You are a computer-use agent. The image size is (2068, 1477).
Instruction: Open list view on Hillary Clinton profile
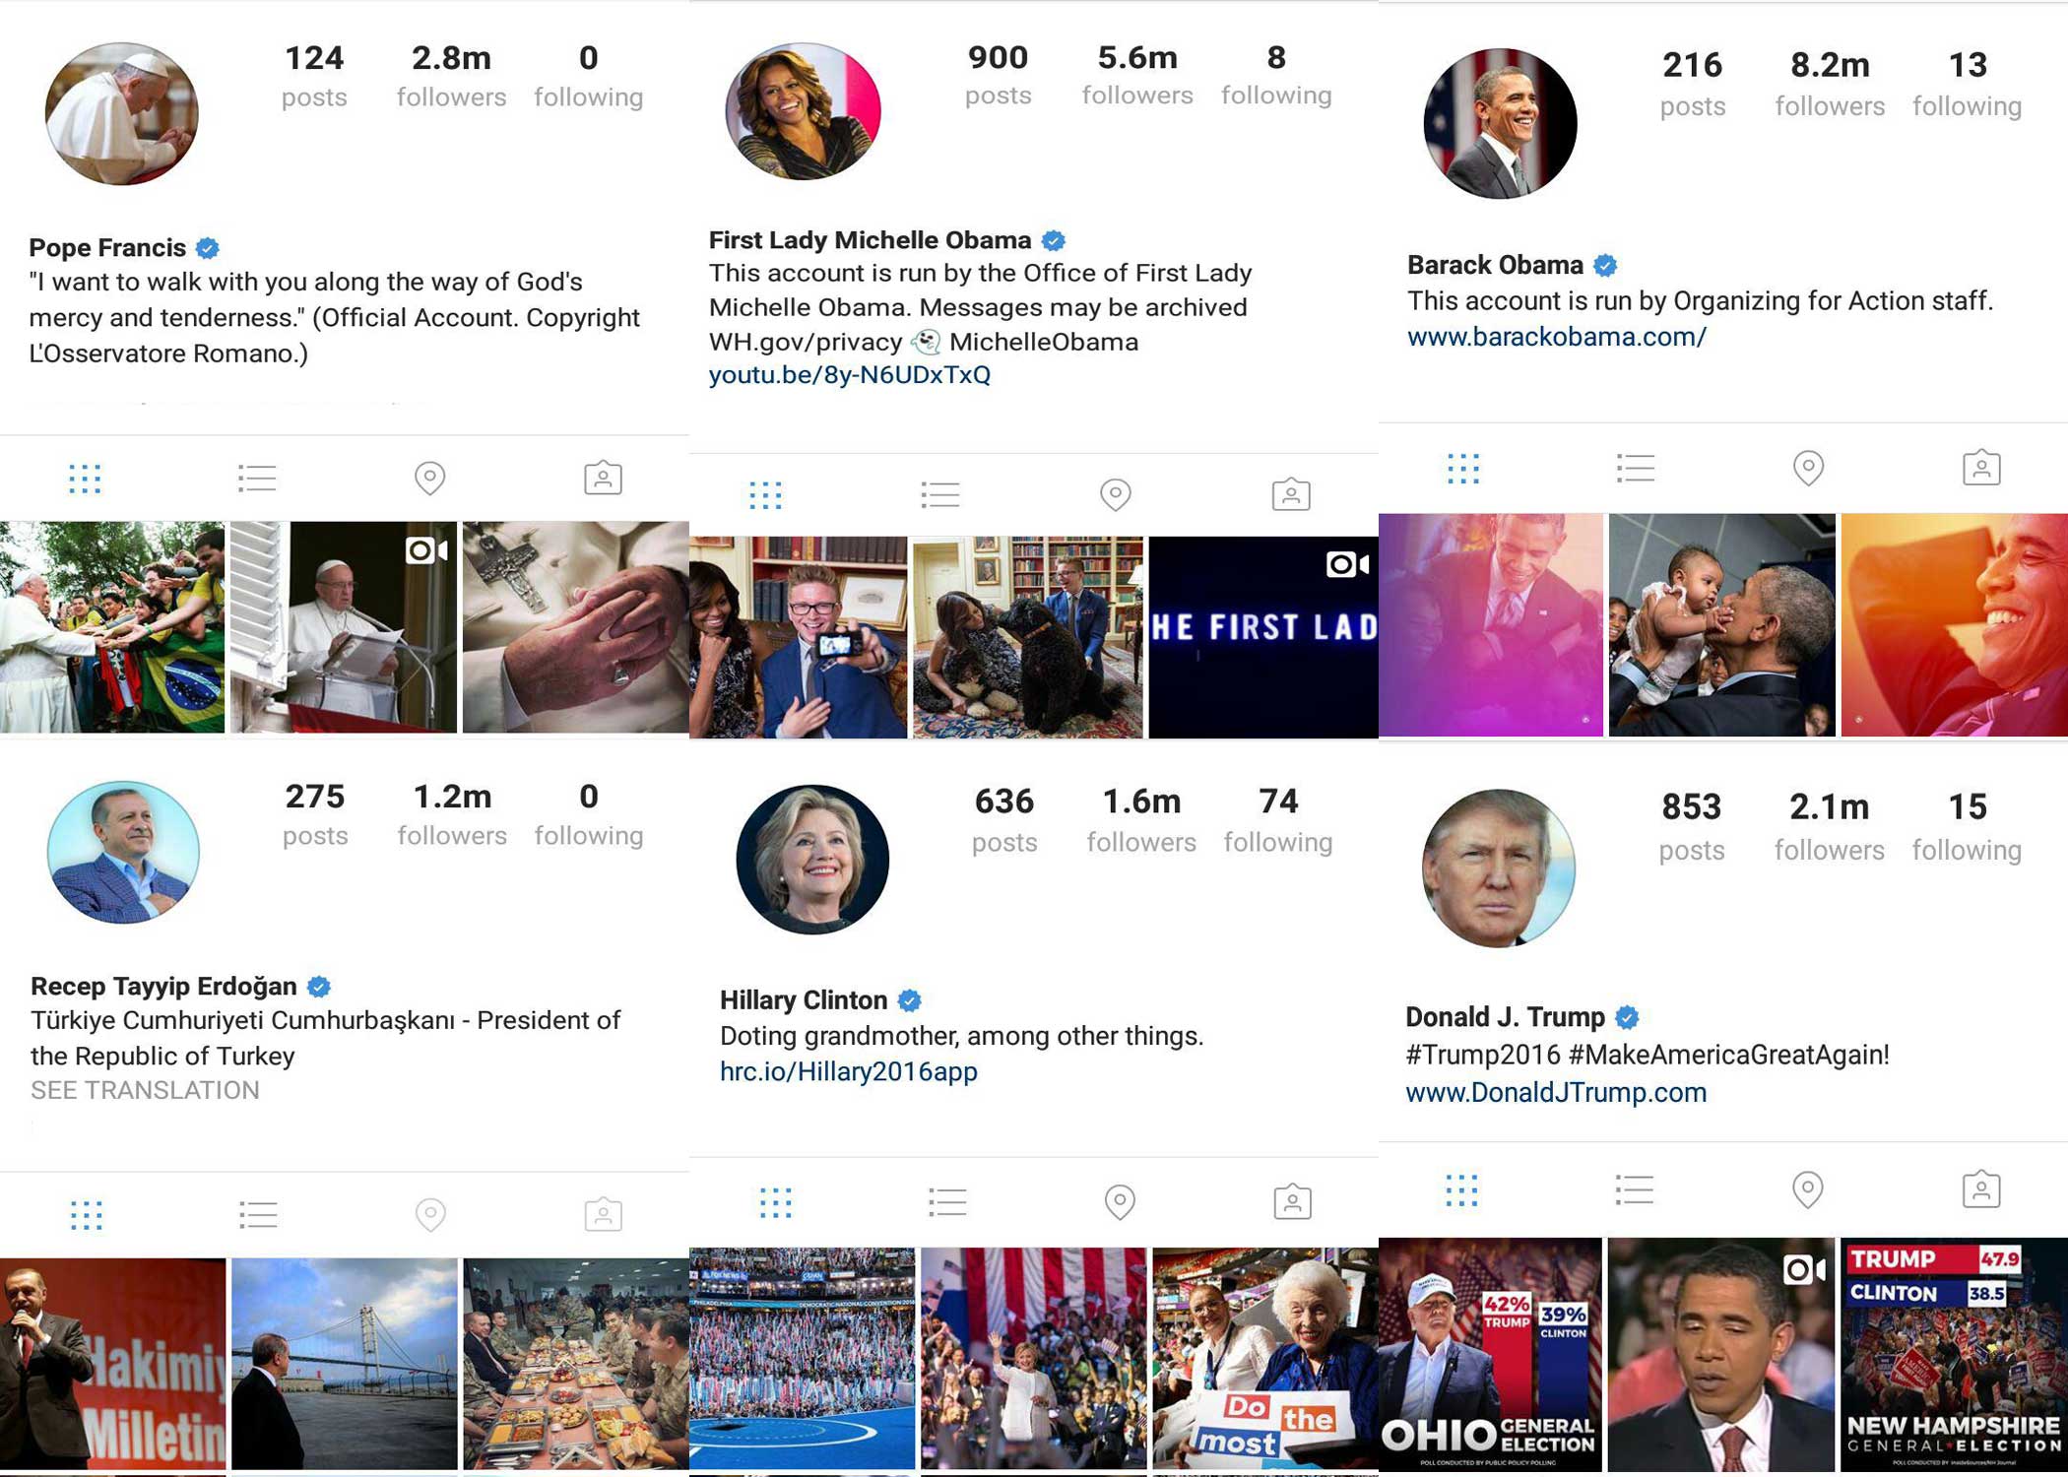947,1201
